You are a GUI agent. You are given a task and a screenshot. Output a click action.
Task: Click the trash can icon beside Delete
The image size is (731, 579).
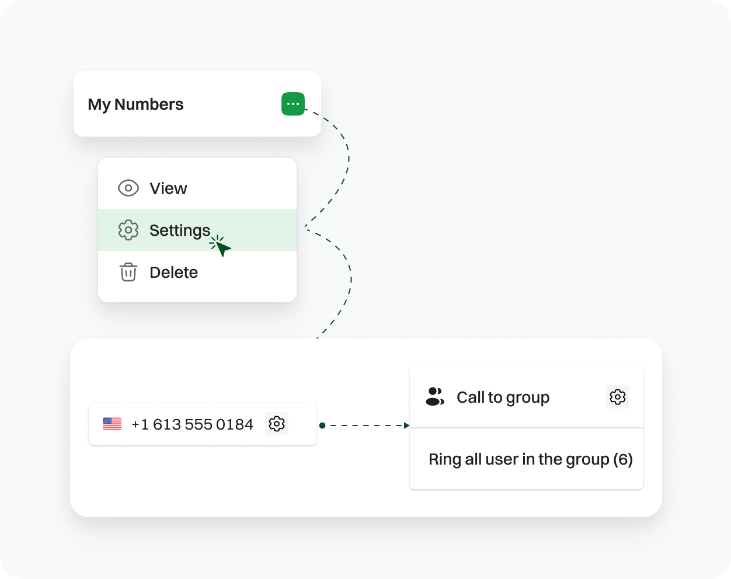pos(128,272)
